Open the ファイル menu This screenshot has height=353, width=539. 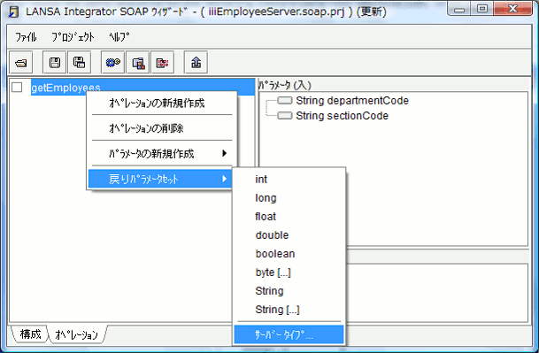point(26,37)
